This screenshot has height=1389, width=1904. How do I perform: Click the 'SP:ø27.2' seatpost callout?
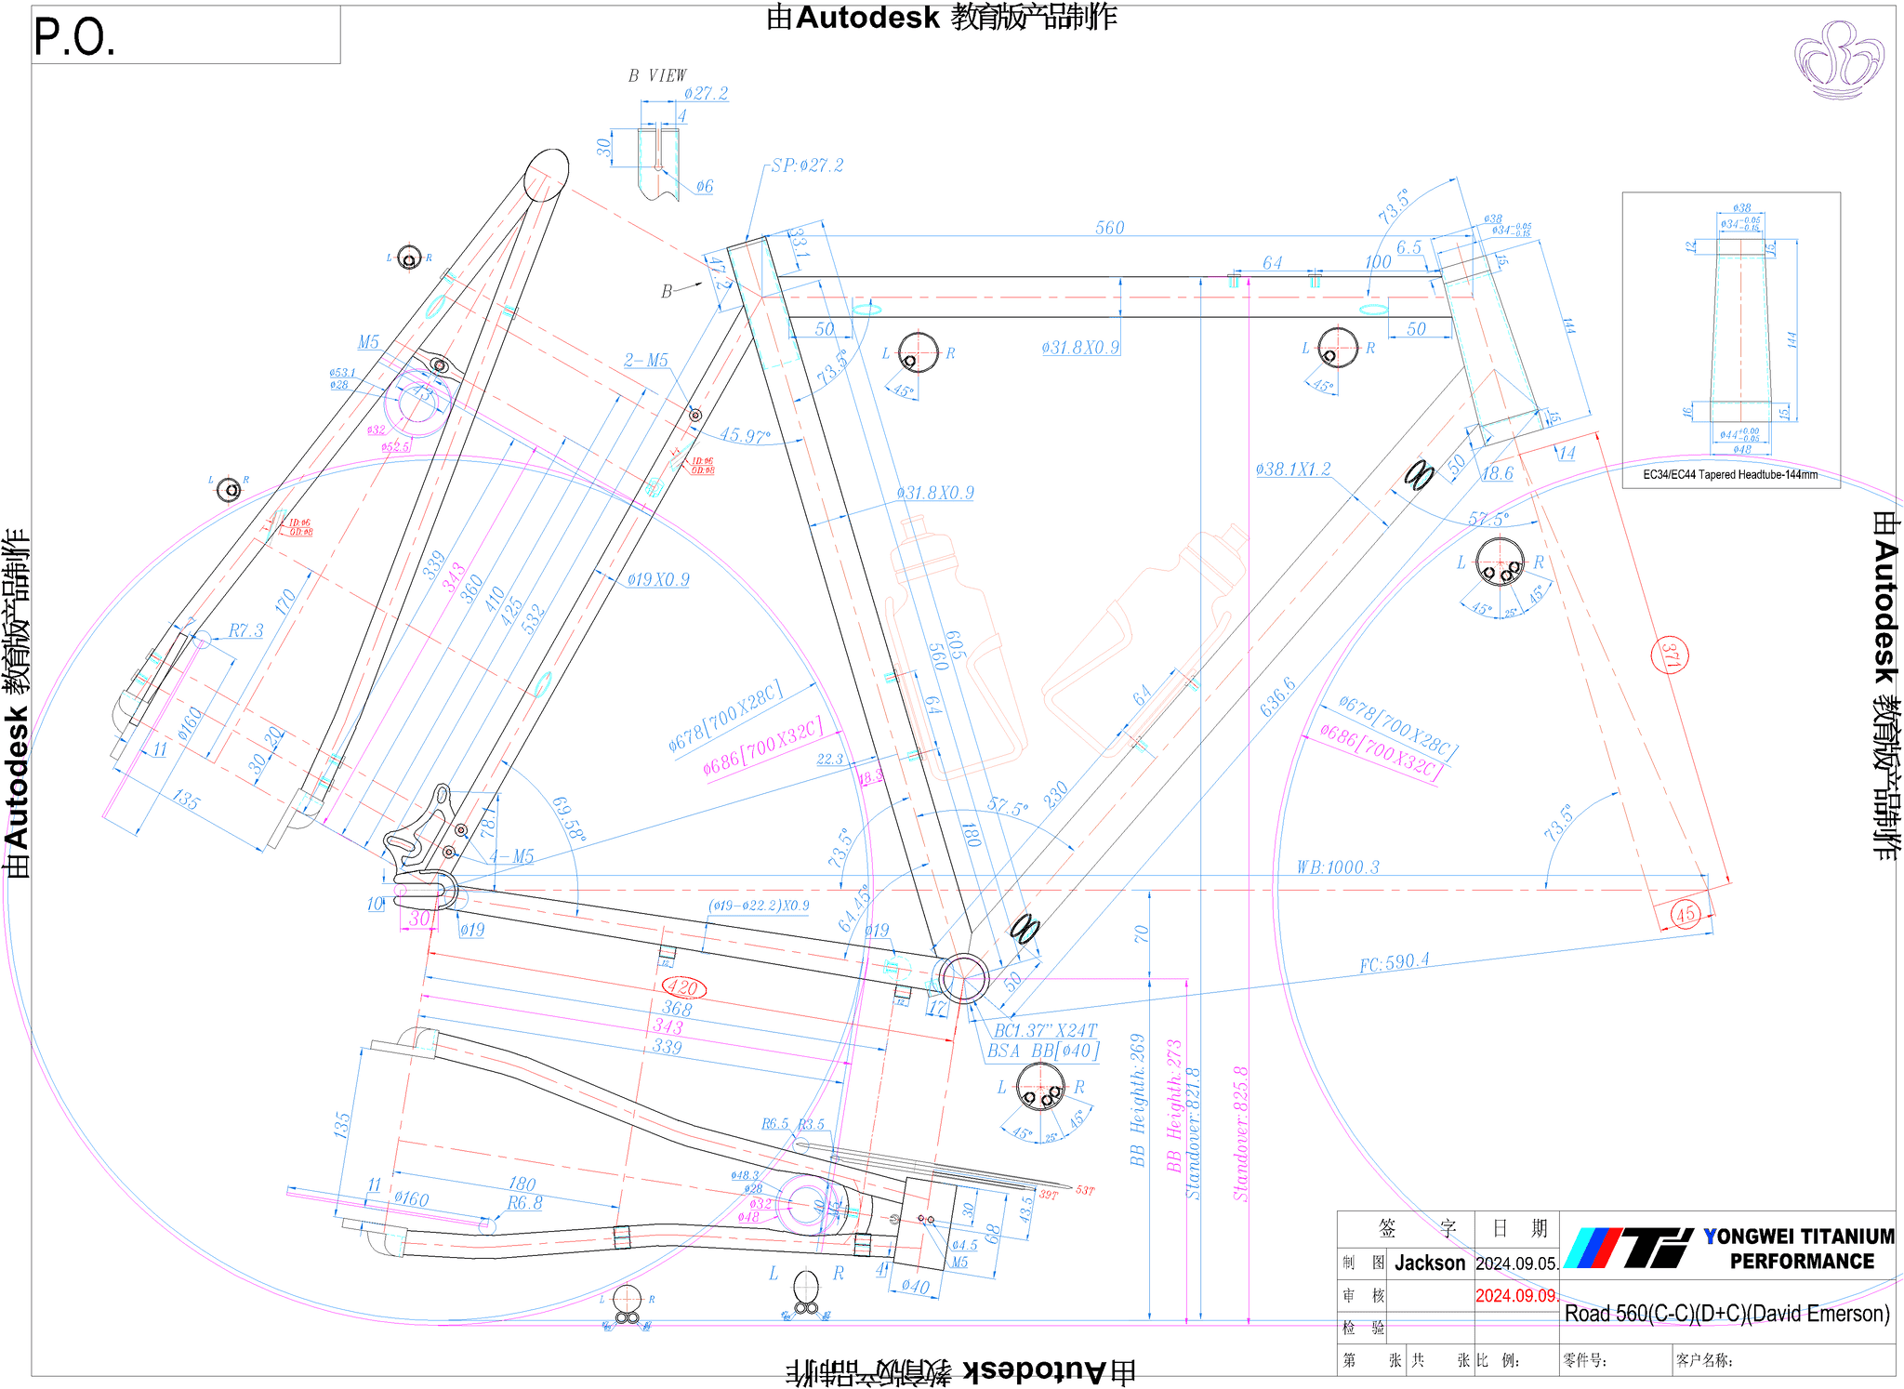pyautogui.click(x=807, y=165)
